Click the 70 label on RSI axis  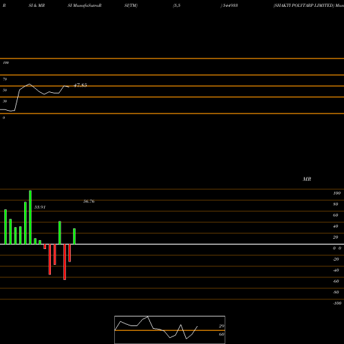pyautogui.click(x=5, y=79)
